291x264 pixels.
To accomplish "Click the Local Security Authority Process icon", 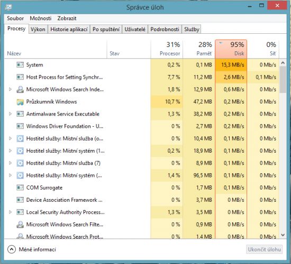I will [20, 212].
